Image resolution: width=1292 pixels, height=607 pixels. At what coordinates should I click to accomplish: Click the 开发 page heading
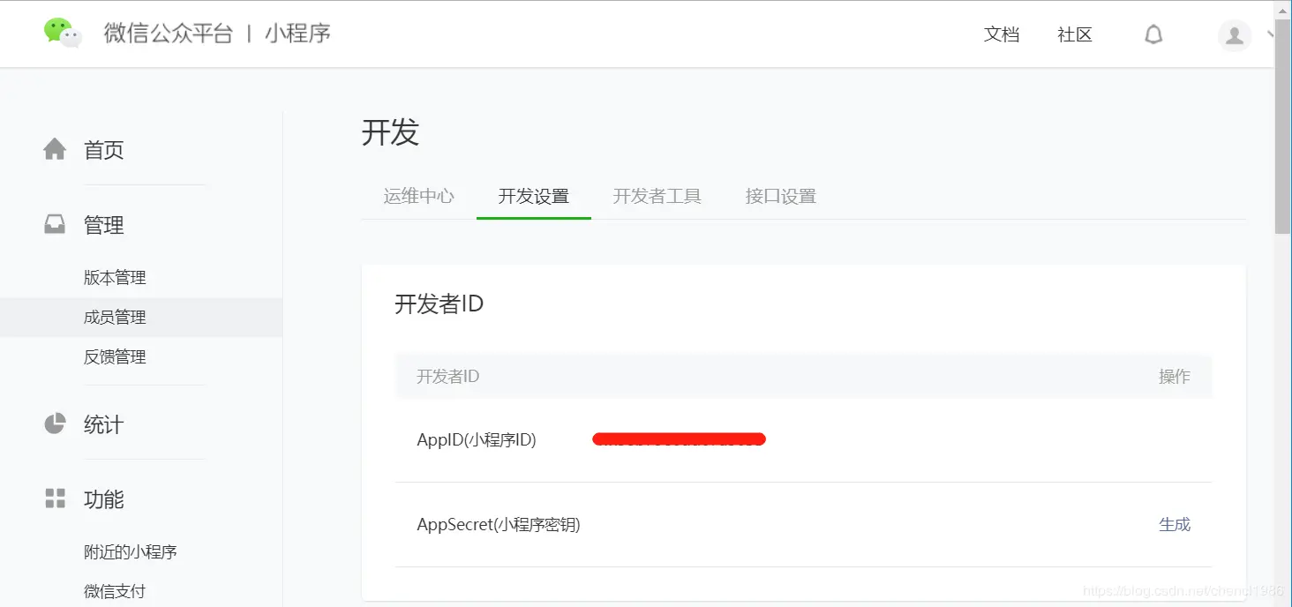390,132
